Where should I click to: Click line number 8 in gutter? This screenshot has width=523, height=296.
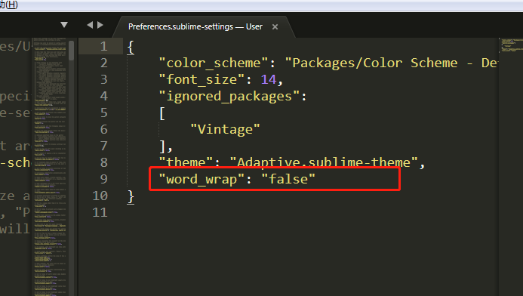(x=103, y=162)
